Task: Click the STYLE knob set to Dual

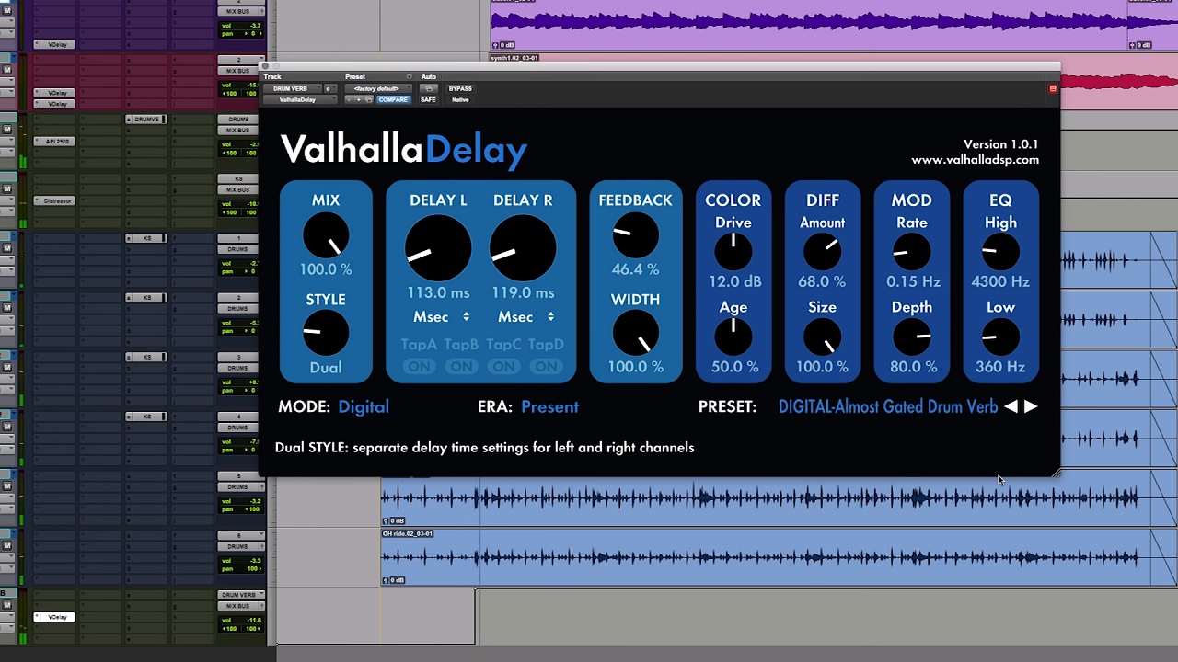Action: tap(326, 333)
